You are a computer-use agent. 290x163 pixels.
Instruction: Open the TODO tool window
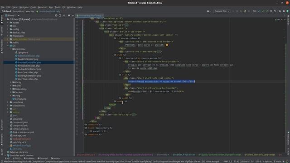[x=17, y=158]
